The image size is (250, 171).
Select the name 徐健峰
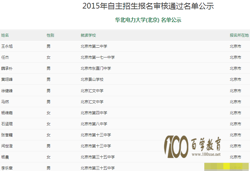pyautogui.click(x=7, y=91)
